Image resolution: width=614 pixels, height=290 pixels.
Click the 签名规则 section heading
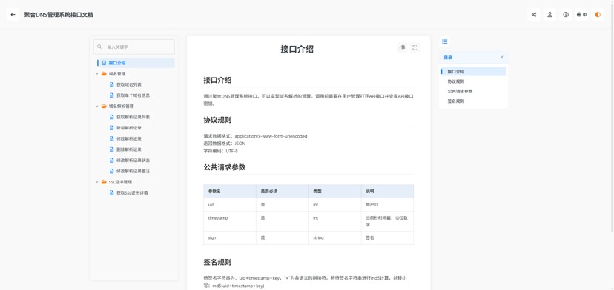pos(217,262)
